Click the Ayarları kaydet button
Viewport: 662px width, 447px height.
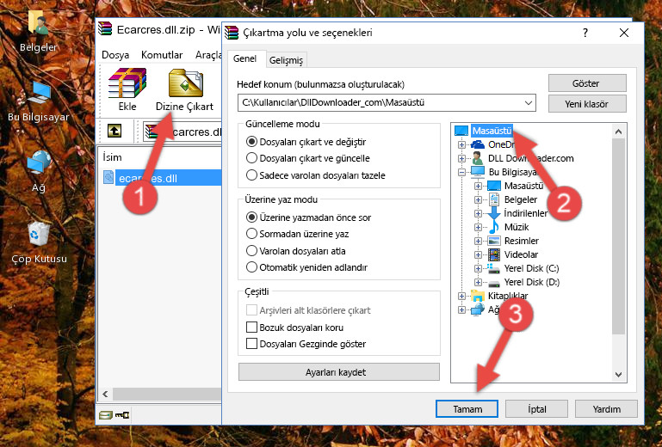[x=338, y=372]
